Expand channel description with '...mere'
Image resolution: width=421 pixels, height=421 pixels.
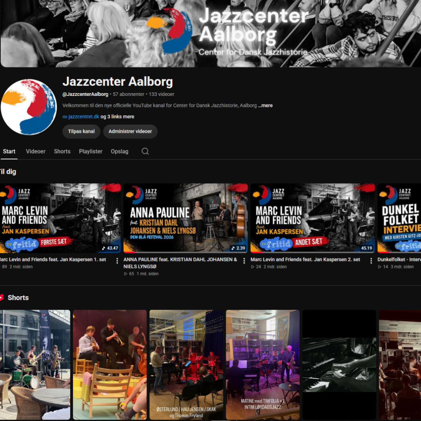(x=265, y=106)
